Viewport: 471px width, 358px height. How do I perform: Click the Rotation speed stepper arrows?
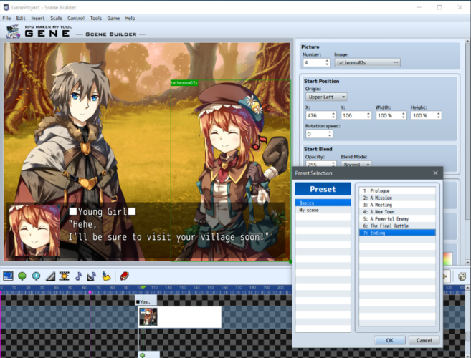coord(330,134)
